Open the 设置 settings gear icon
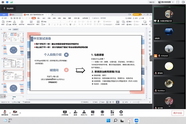Image resolution: width=186 pixels, height=124 pixels. 121,113
